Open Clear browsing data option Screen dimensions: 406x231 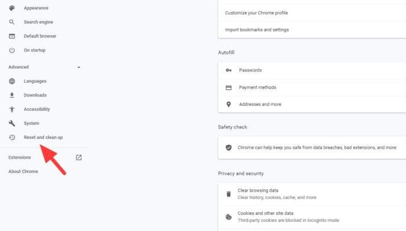[x=312, y=194]
